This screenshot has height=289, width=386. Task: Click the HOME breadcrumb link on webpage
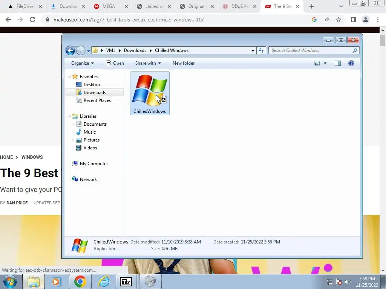[6, 157]
